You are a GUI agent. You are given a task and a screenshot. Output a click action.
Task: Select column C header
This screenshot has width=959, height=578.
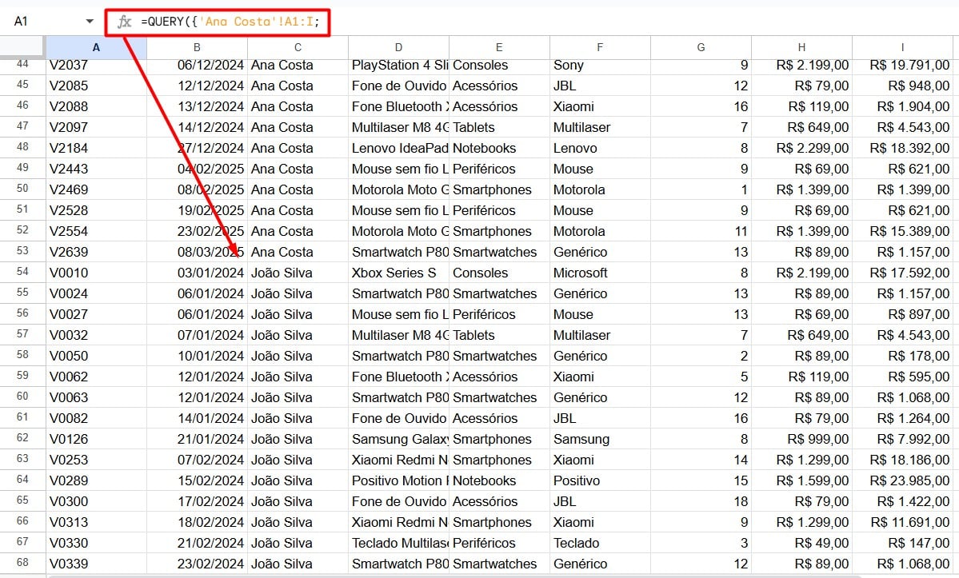298,47
